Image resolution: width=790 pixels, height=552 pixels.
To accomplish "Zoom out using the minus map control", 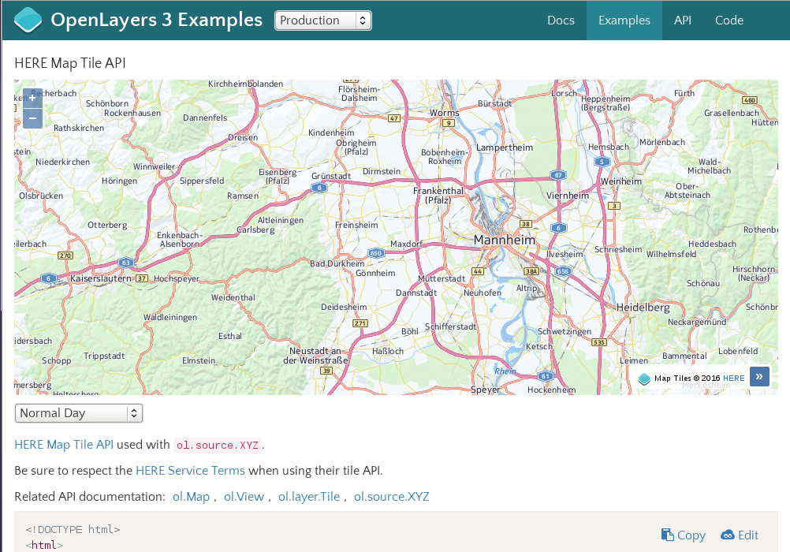I will pyautogui.click(x=32, y=117).
